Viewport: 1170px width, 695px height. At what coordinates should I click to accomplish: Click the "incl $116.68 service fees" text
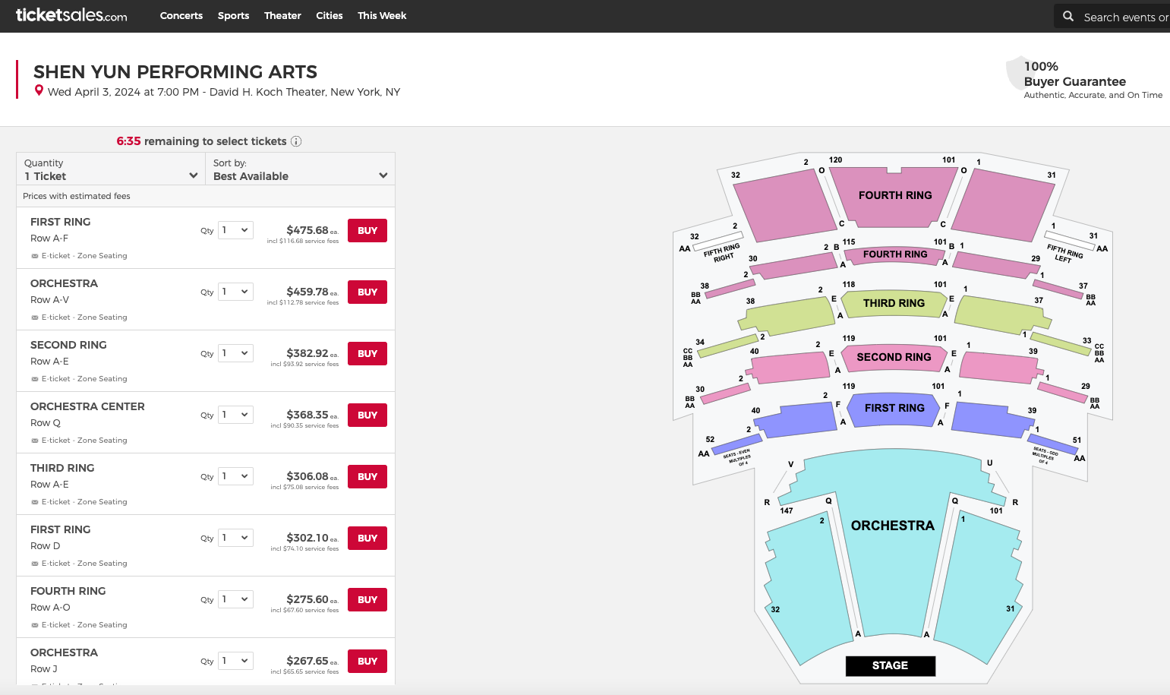pos(303,241)
